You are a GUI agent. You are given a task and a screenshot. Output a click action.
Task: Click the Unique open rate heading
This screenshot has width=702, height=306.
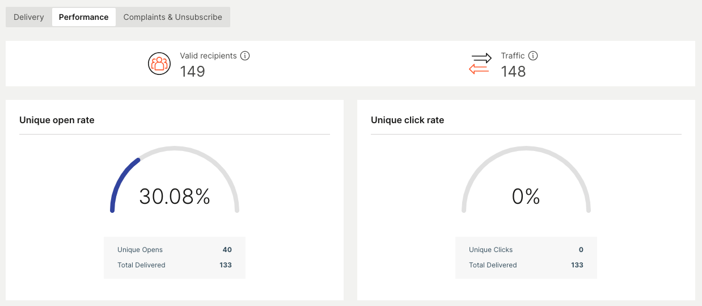[57, 120]
